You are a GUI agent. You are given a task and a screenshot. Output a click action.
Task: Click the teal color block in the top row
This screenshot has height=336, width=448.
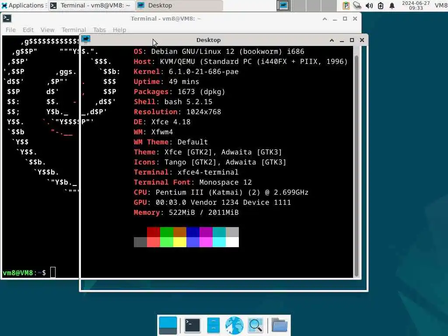219,232
